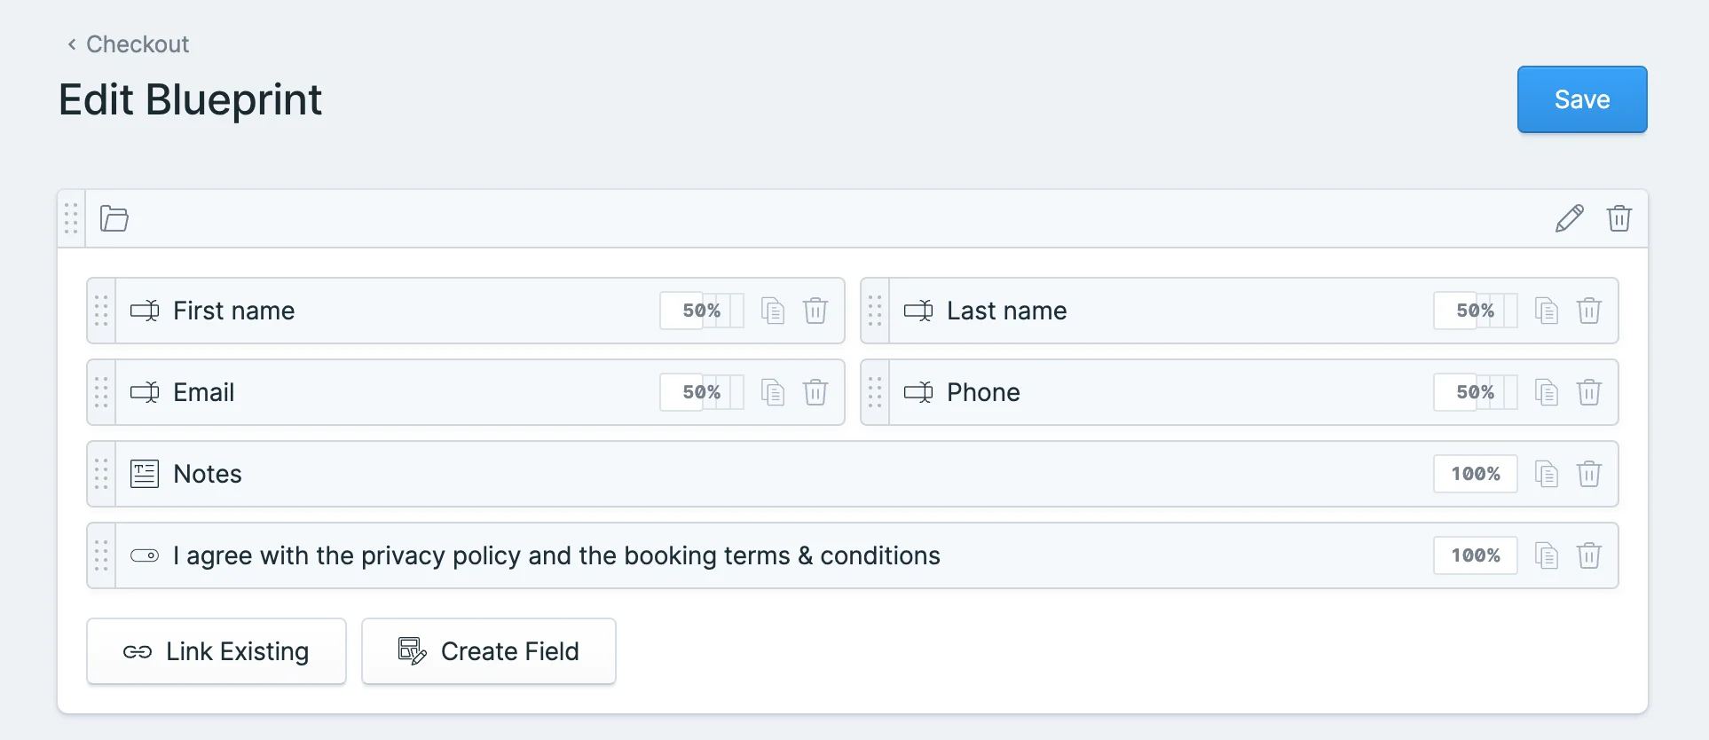Delete the Notes field
Viewport: 1709px width, 740px height.
[x=1589, y=474]
